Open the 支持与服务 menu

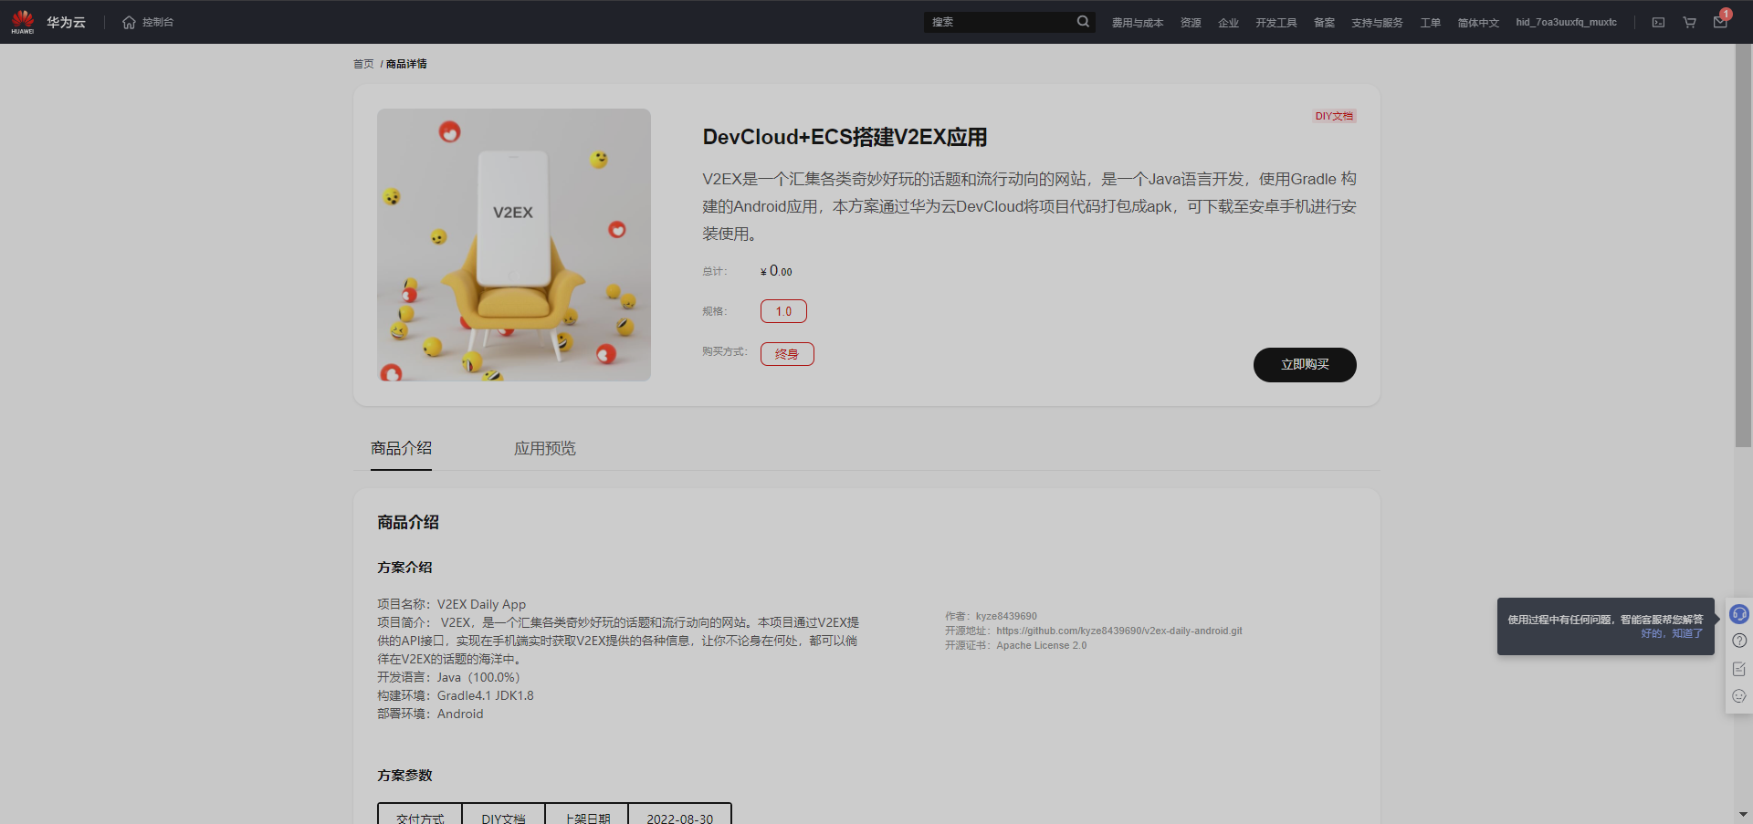1377,23
